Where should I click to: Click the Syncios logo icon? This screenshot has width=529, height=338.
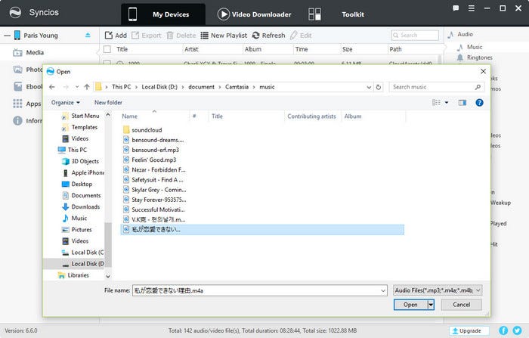pyautogui.click(x=15, y=13)
